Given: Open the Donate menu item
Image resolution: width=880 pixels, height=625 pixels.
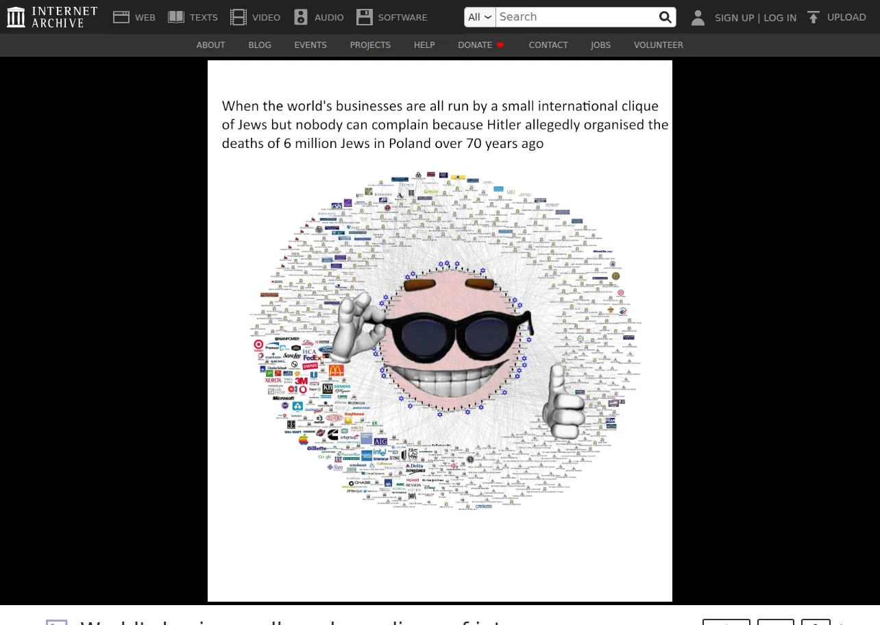Looking at the screenshot, I should point(475,45).
